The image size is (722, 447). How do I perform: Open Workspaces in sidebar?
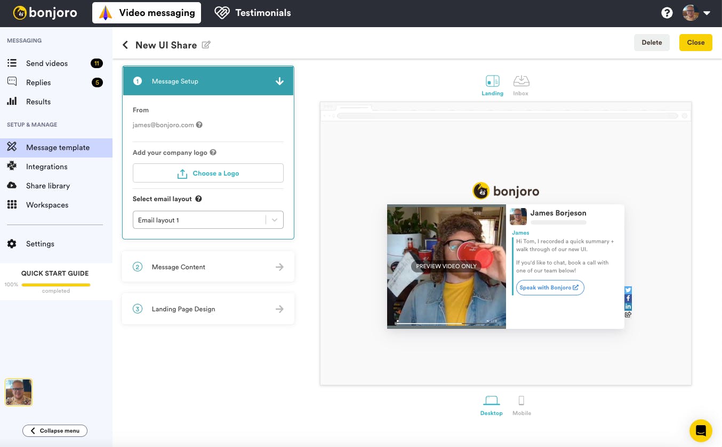click(56, 205)
